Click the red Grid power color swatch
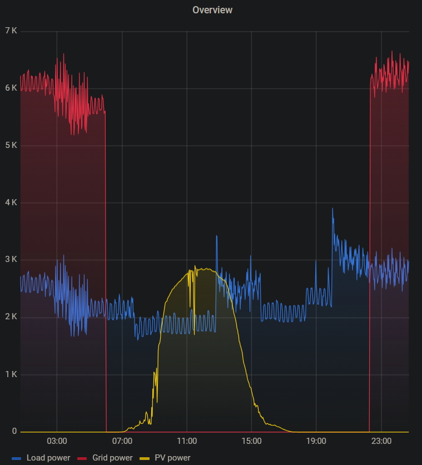The height and width of the screenshot is (465, 422). (x=82, y=458)
